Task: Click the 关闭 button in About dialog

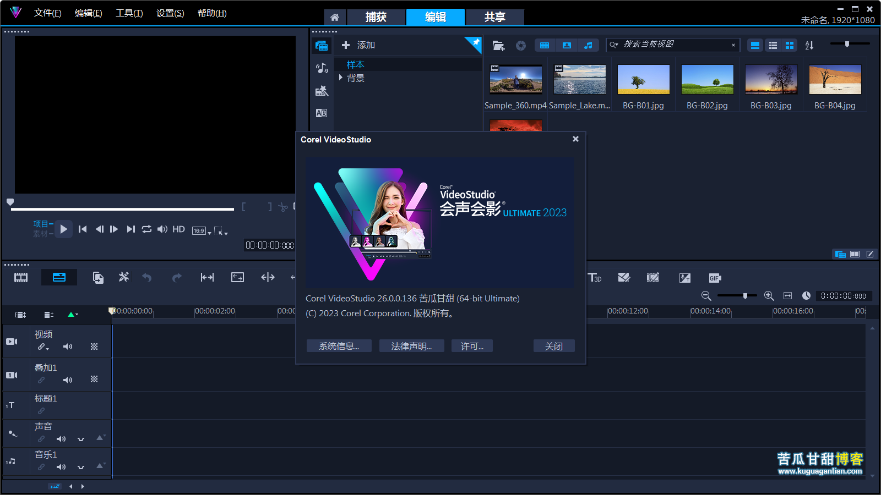Action: click(x=554, y=346)
